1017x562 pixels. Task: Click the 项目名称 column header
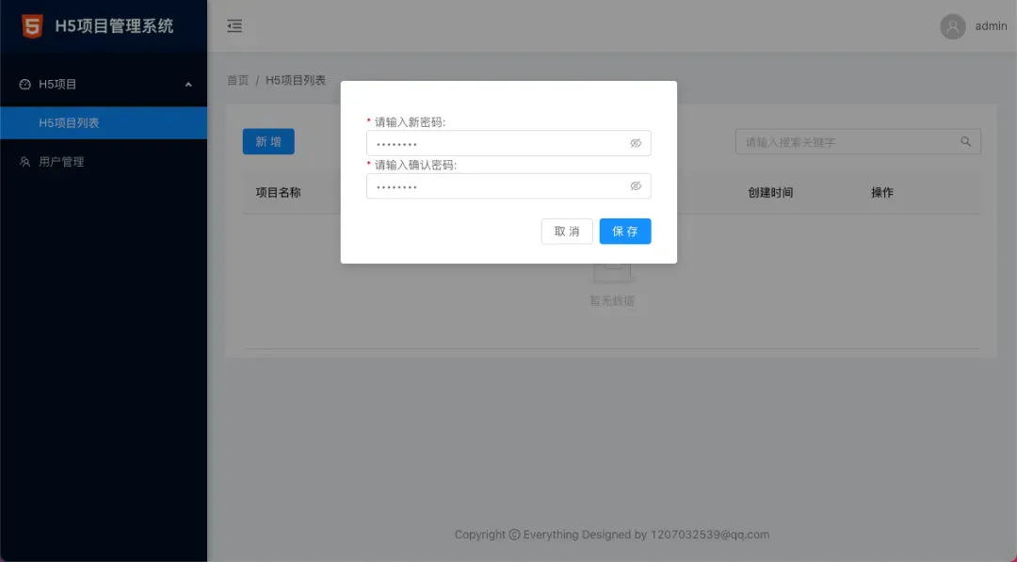coord(278,193)
